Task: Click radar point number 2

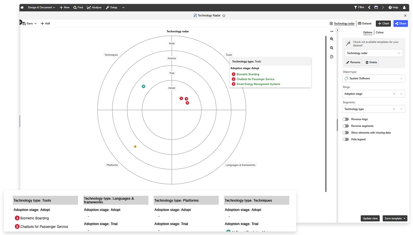Action: 186,99
